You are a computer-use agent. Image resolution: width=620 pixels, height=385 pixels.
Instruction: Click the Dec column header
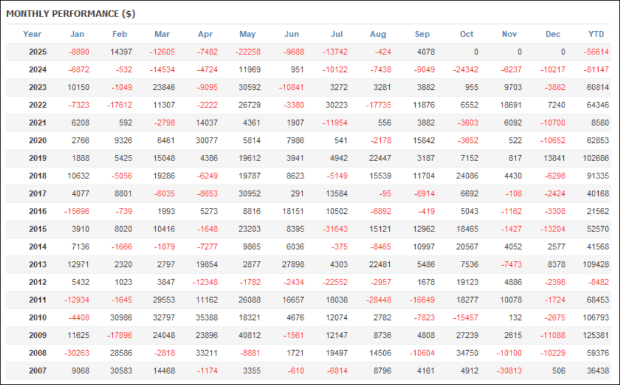pyautogui.click(x=553, y=34)
